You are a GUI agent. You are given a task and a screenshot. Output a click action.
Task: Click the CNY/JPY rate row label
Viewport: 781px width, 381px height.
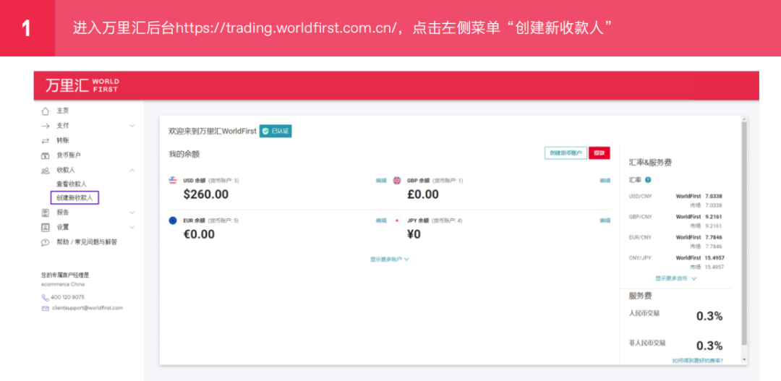[x=640, y=258]
